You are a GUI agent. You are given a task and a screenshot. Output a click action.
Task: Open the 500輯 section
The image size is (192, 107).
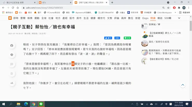[x=168, y=18]
